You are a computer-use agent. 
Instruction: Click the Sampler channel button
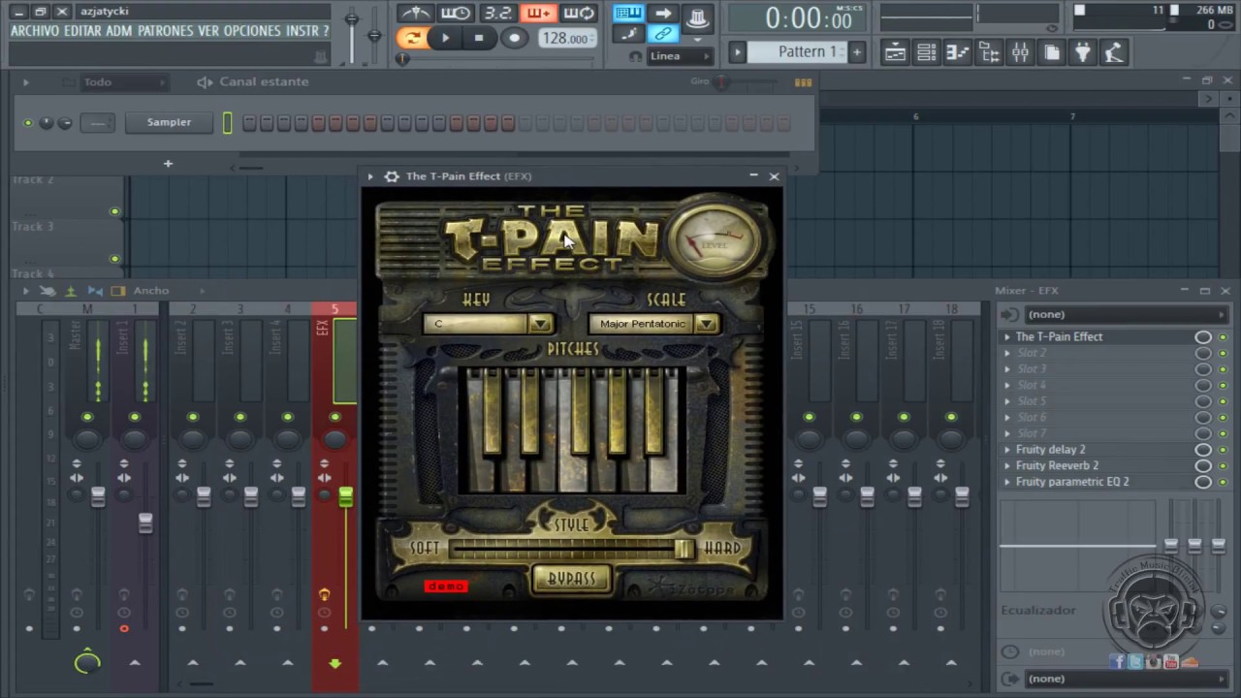coord(169,122)
